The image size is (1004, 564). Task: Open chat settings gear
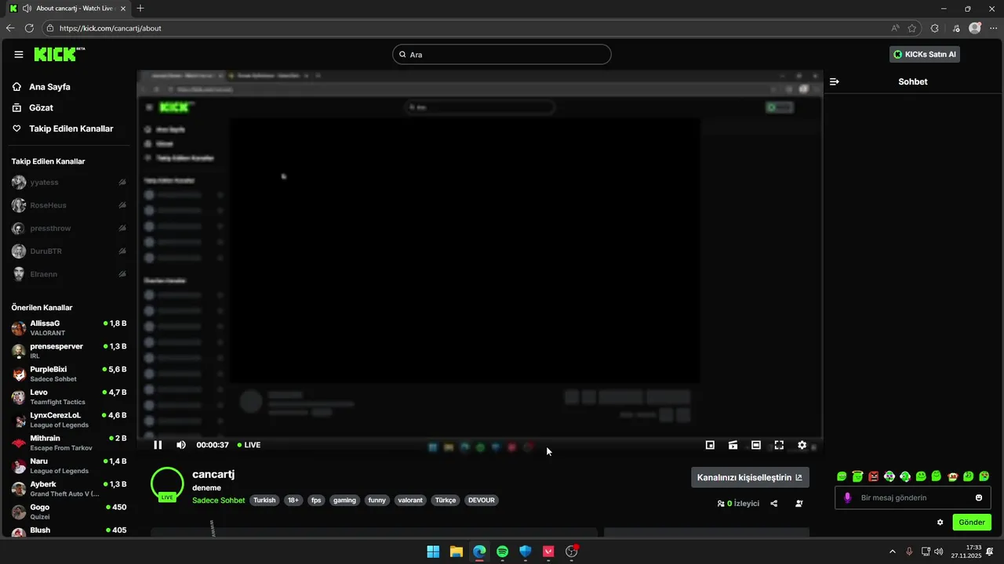tap(940, 522)
